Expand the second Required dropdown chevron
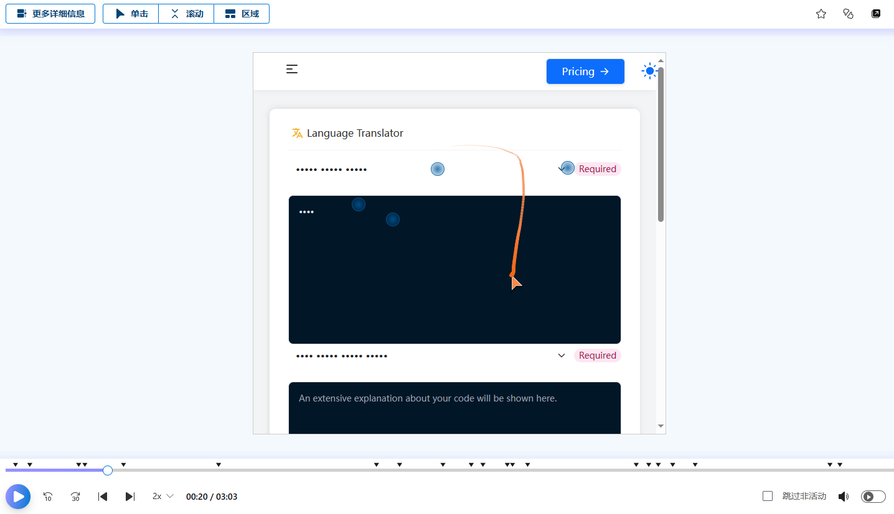The image size is (894, 514). point(561,356)
